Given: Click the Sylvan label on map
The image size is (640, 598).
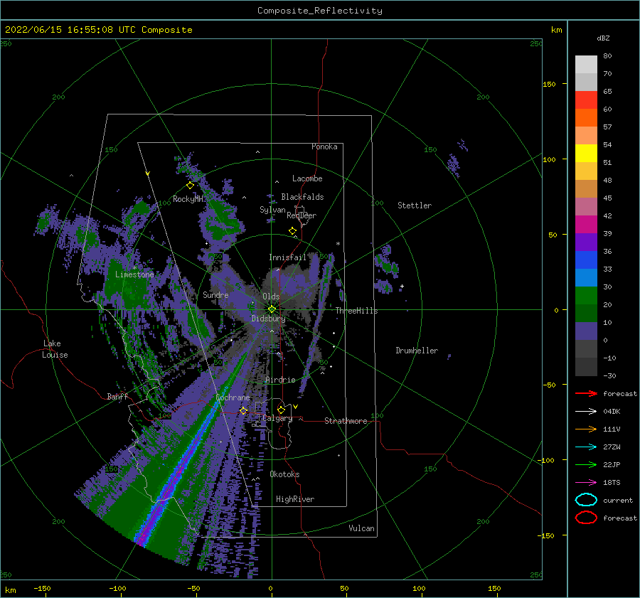Looking at the screenshot, I should point(272,210).
